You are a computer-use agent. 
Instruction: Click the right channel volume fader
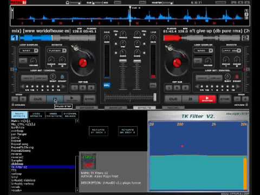(137, 61)
